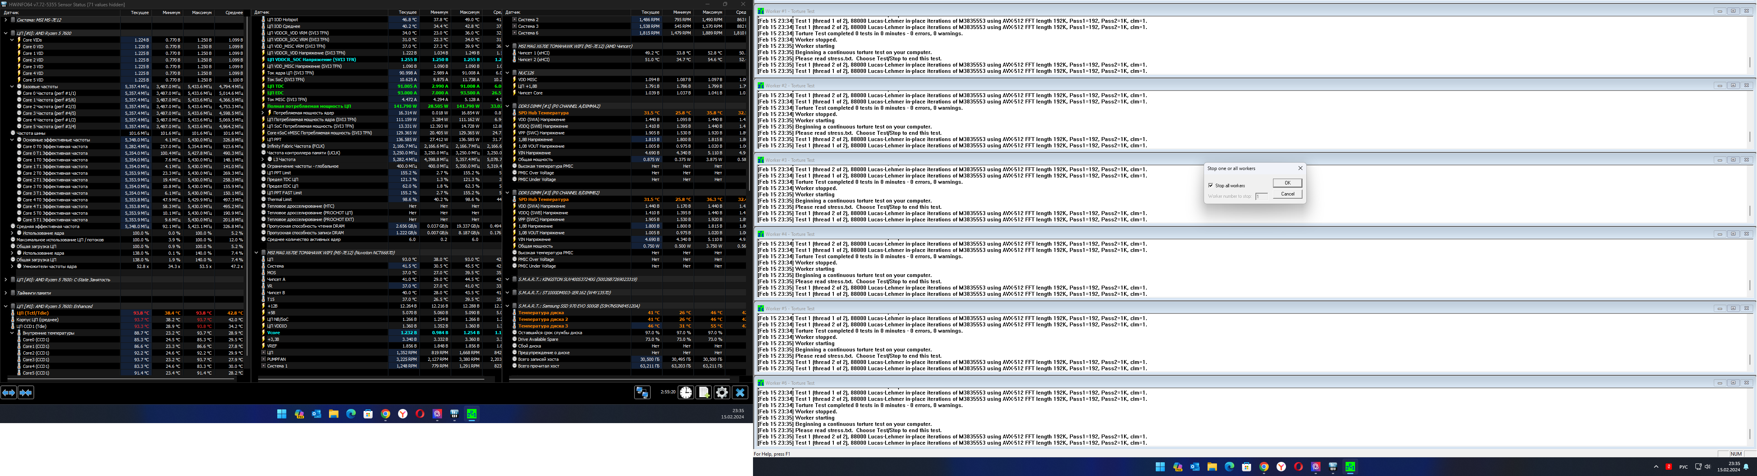Collapse the Базовые частоты tree node
The height and width of the screenshot is (476, 1757).
coord(12,87)
